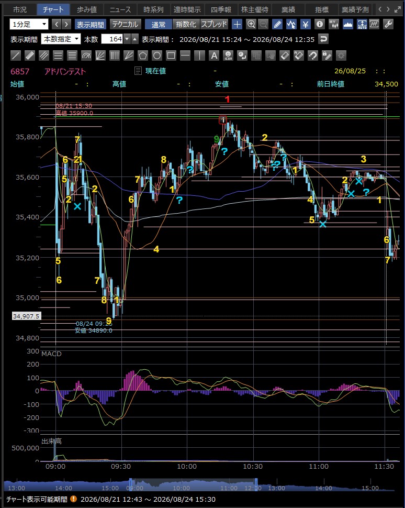Click the highlighted range in the overview timeline

click(x=193, y=485)
